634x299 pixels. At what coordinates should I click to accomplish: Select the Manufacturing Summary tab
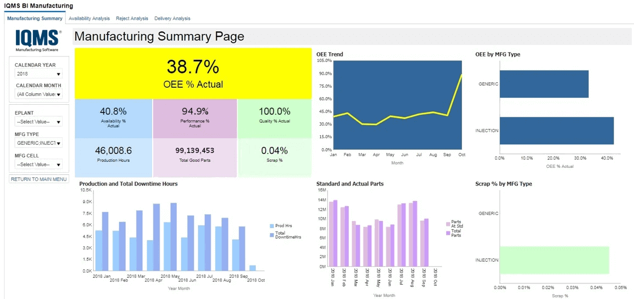point(35,19)
